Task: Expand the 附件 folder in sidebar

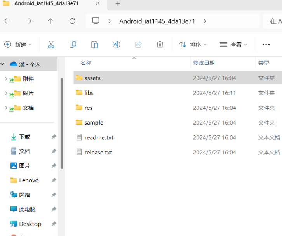Action: (6, 78)
